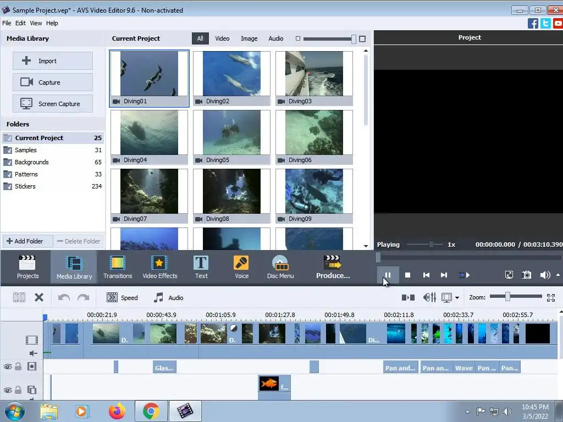
Task: Show All media filter tab
Action: pyautogui.click(x=200, y=38)
